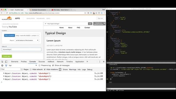Click the About link in preview page

click(x=70, y=28)
